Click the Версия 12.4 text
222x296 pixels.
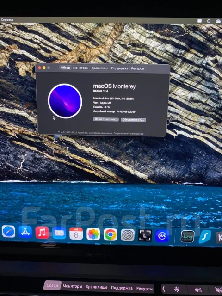click(x=100, y=91)
